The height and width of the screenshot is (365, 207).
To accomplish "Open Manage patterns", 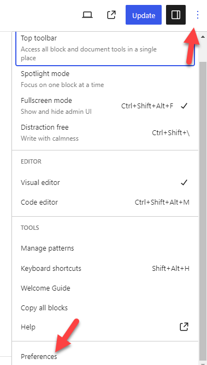I will tap(105, 248).
